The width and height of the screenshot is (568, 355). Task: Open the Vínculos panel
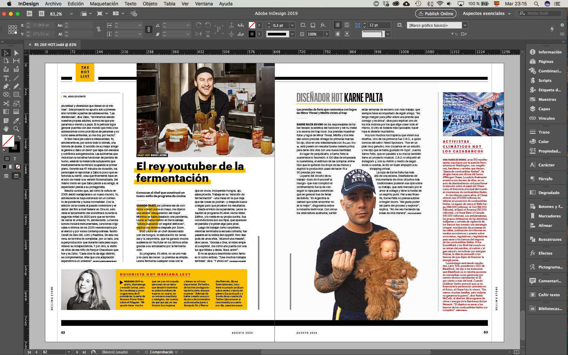click(x=546, y=118)
